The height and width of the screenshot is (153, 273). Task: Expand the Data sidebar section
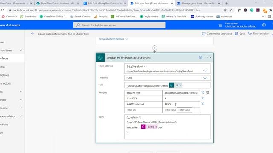click(21, 91)
